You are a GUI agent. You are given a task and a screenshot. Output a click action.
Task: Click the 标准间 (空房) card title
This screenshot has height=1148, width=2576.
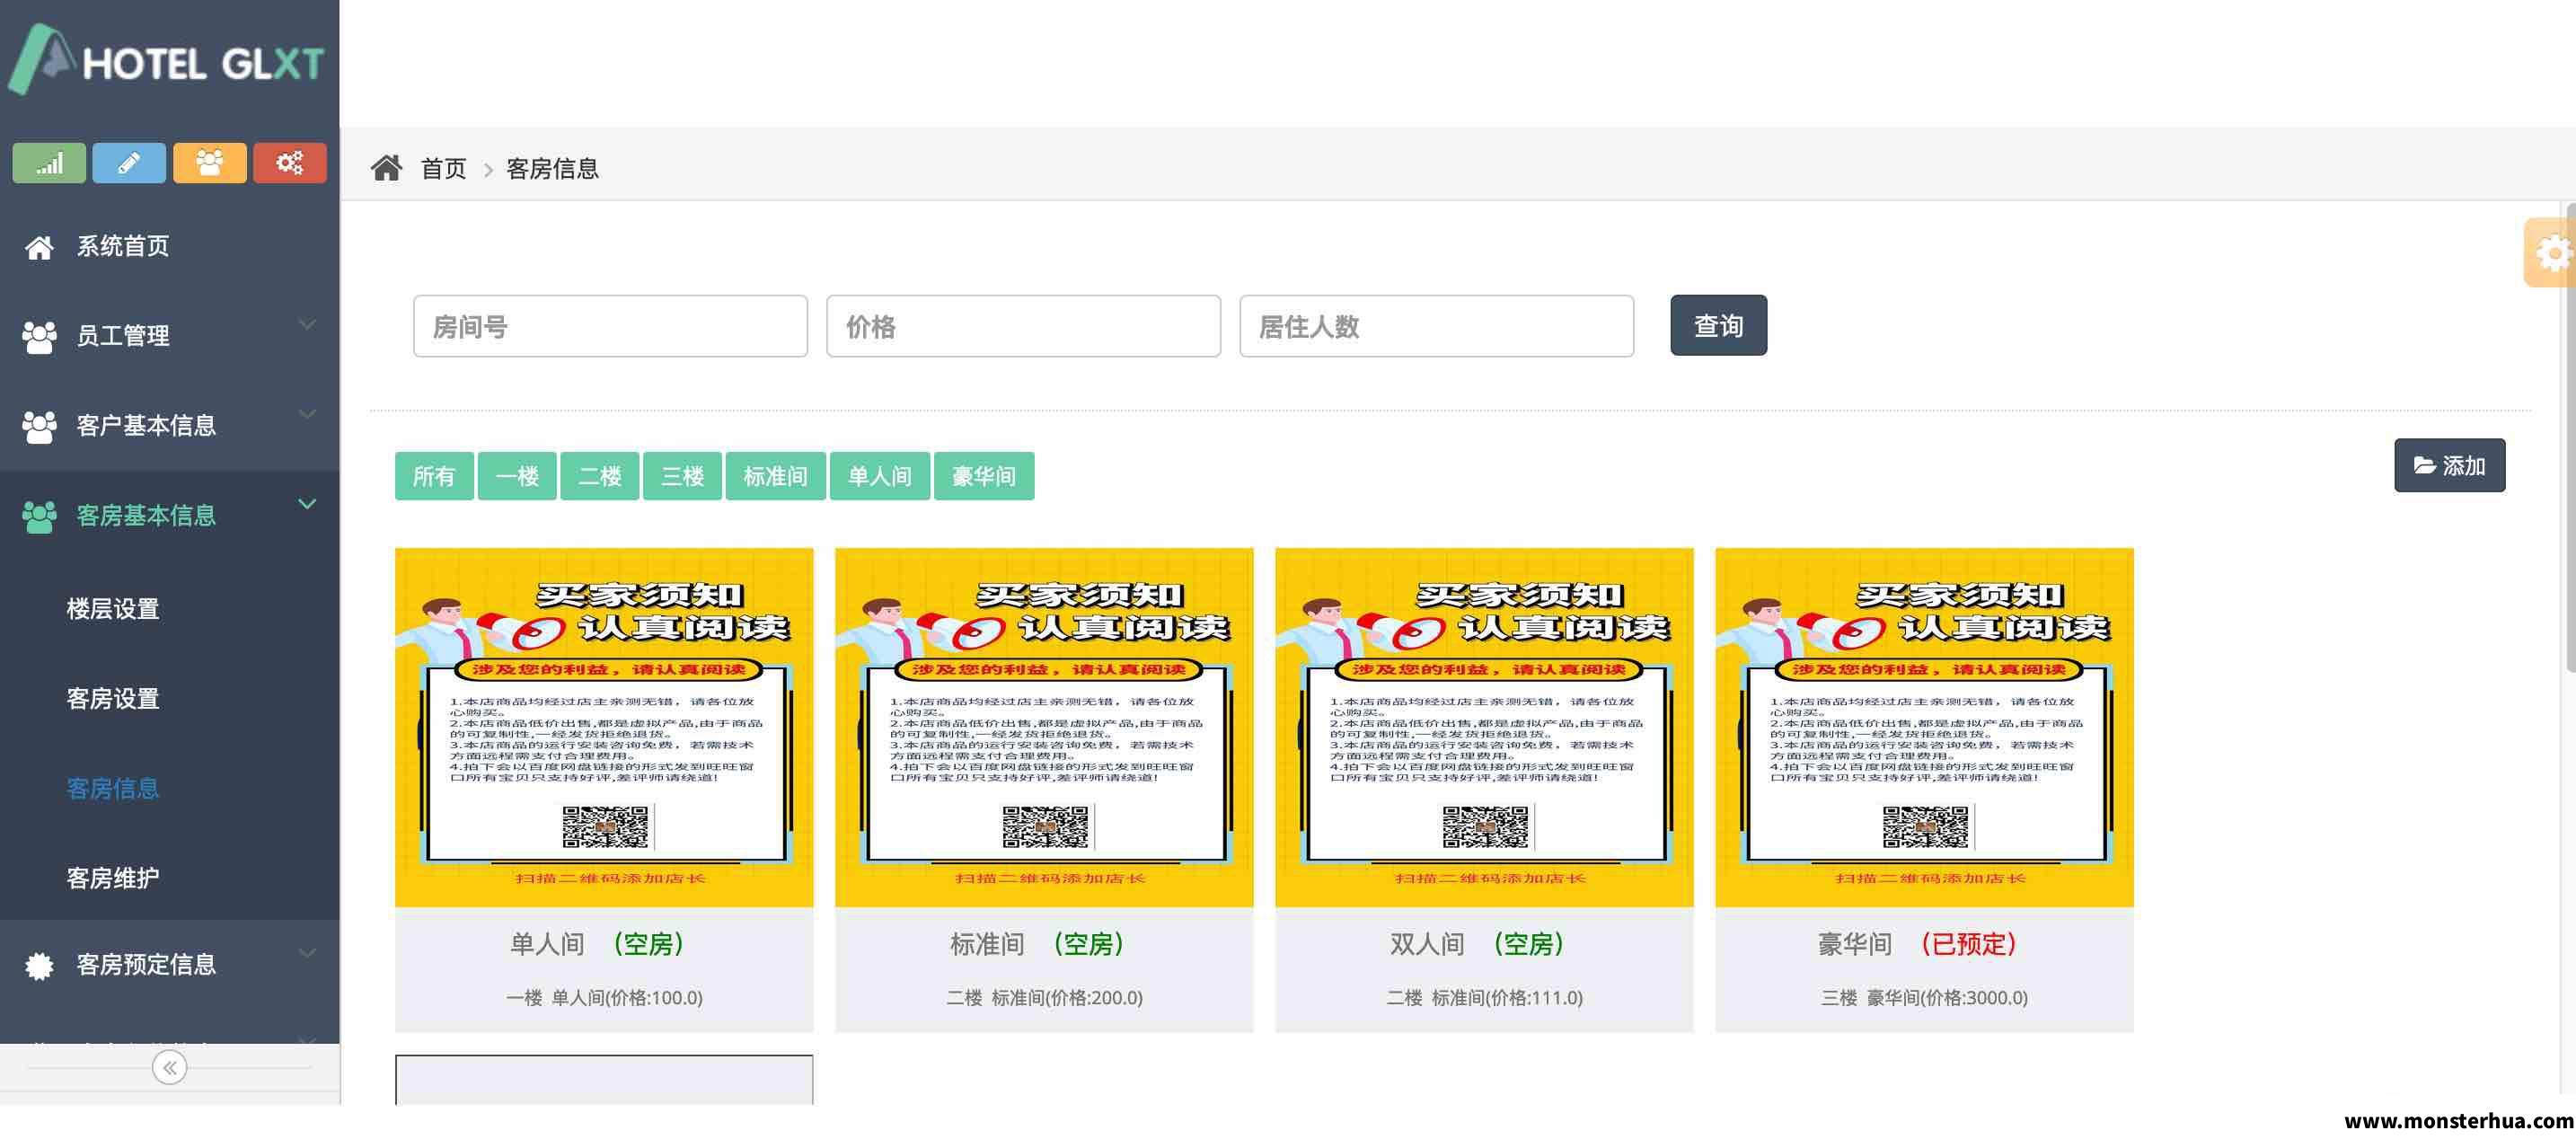pyautogui.click(x=1038, y=944)
